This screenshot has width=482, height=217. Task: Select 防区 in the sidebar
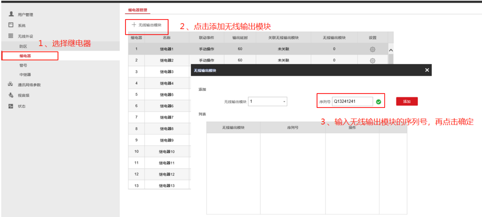pyautogui.click(x=23, y=46)
